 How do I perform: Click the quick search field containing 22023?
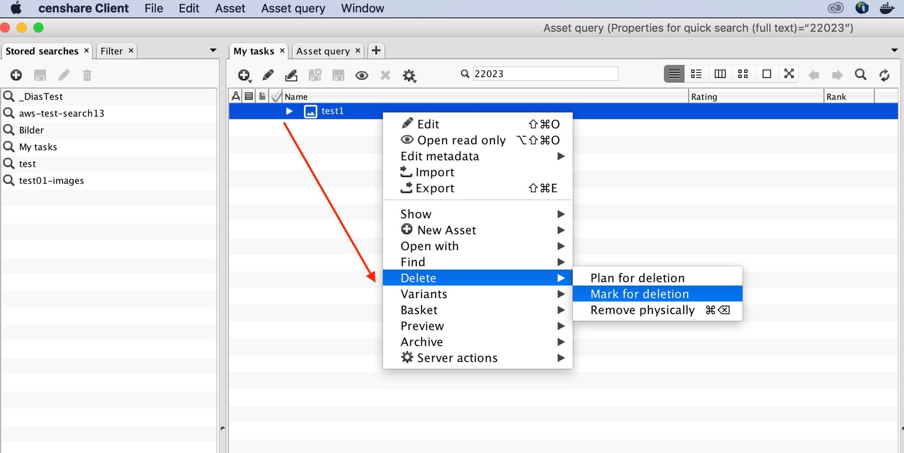pos(545,74)
